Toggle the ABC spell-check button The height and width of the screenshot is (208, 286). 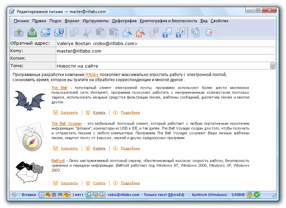point(67,195)
